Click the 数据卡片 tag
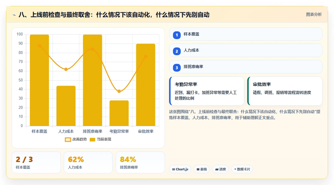Image resolution: width=334 pixels, height=185 pixels. [242, 169]
